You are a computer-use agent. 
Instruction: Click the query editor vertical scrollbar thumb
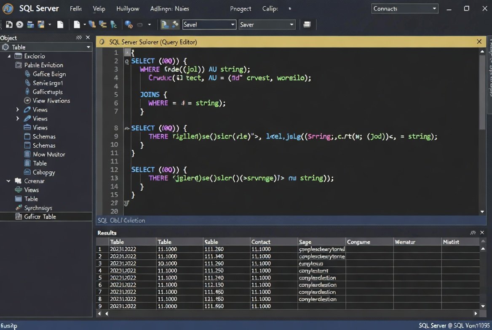click(482, 92)
